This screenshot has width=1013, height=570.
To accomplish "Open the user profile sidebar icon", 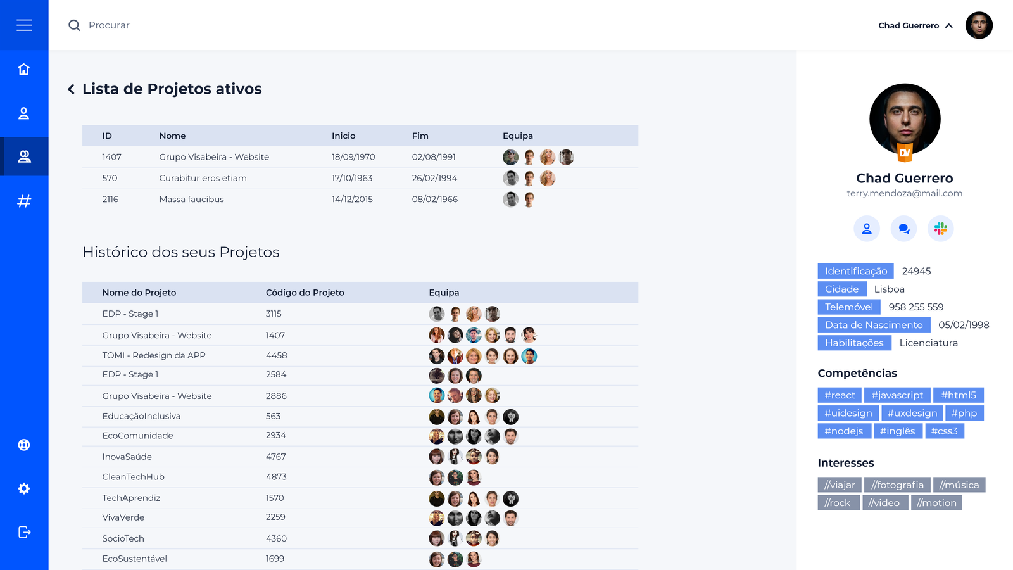I will [24, 113].
